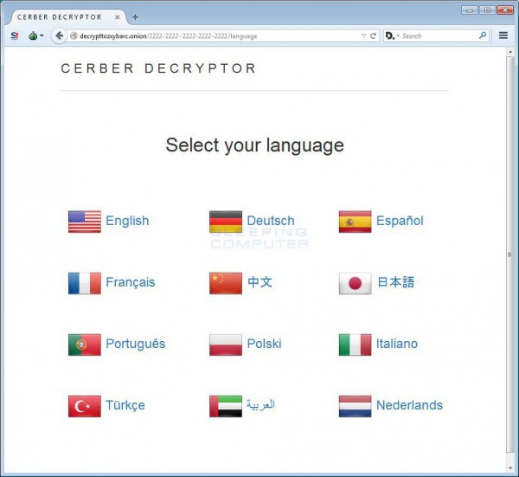This screenshot has height=477, width=519.
Task: Open the hamburger menu icon
Action: tap(503, 35)
